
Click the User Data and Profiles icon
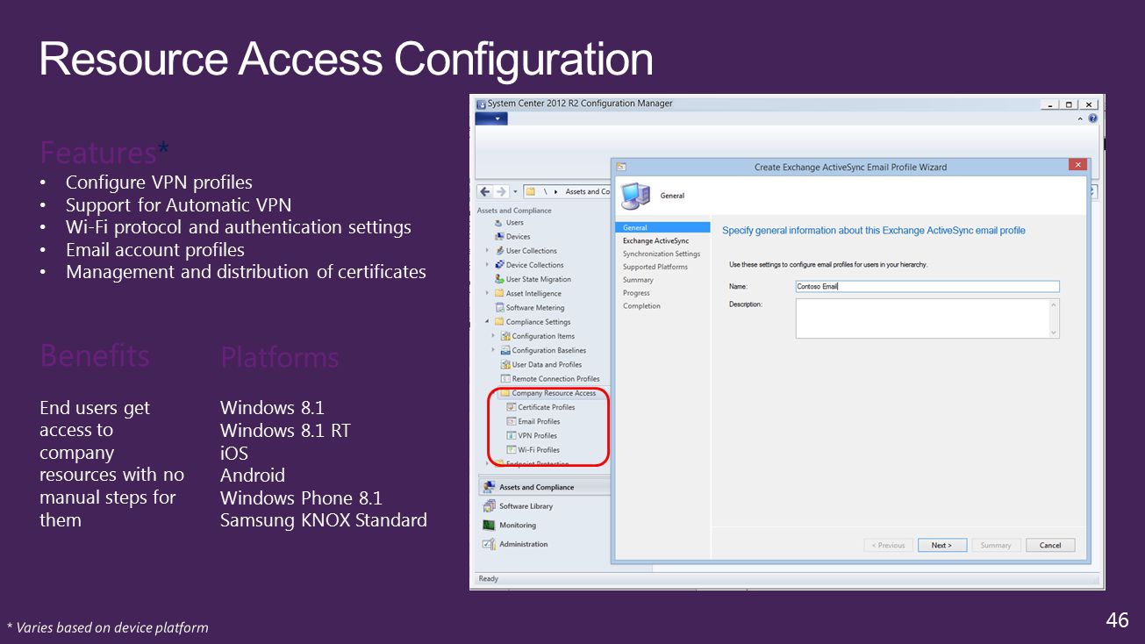coord(505,365)
